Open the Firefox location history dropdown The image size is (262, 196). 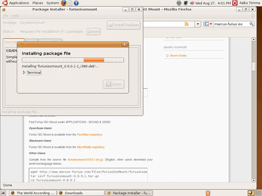point(198,24)
